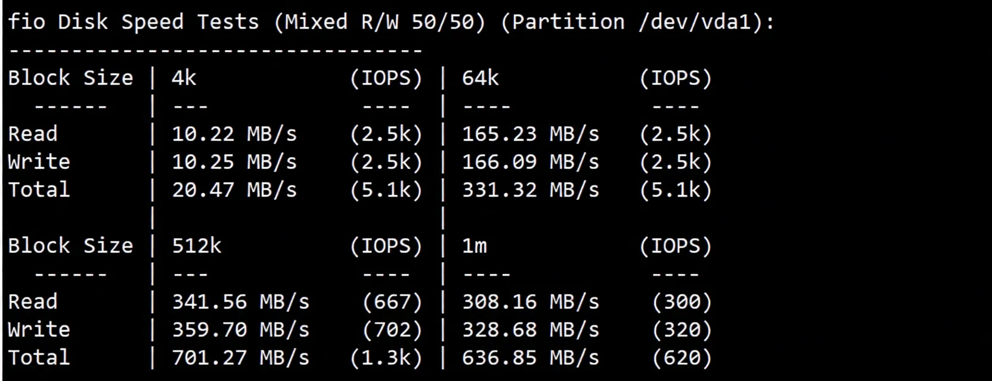Click the 331.32 MB/s total speed
The image size is (992, 381).
pos(530,190)
